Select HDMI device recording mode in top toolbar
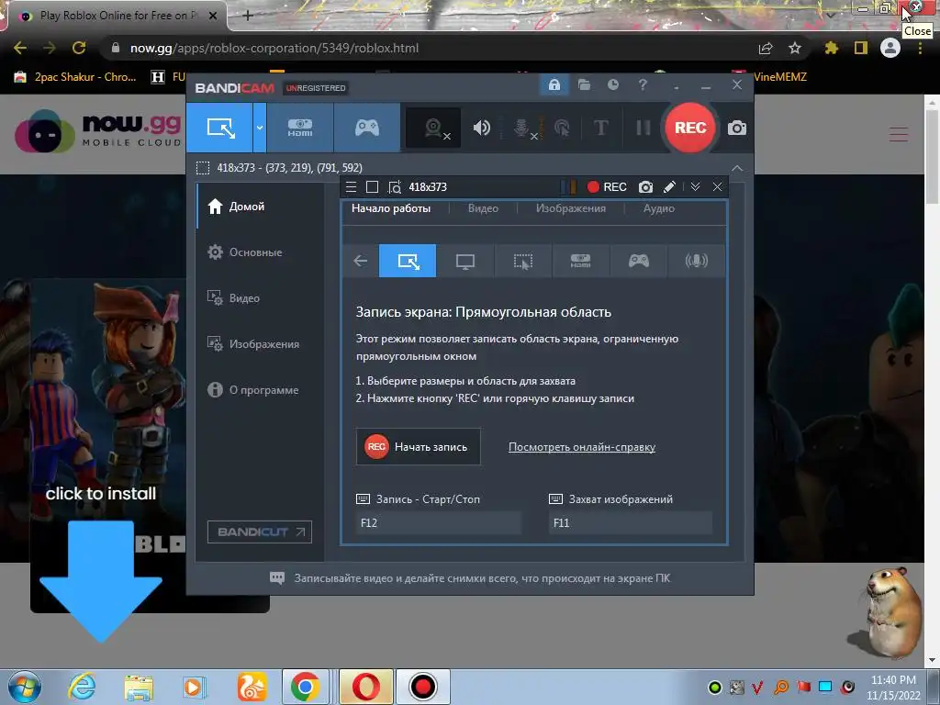Image resolution: width=940 pixels, height=705 pixels. 300,128
